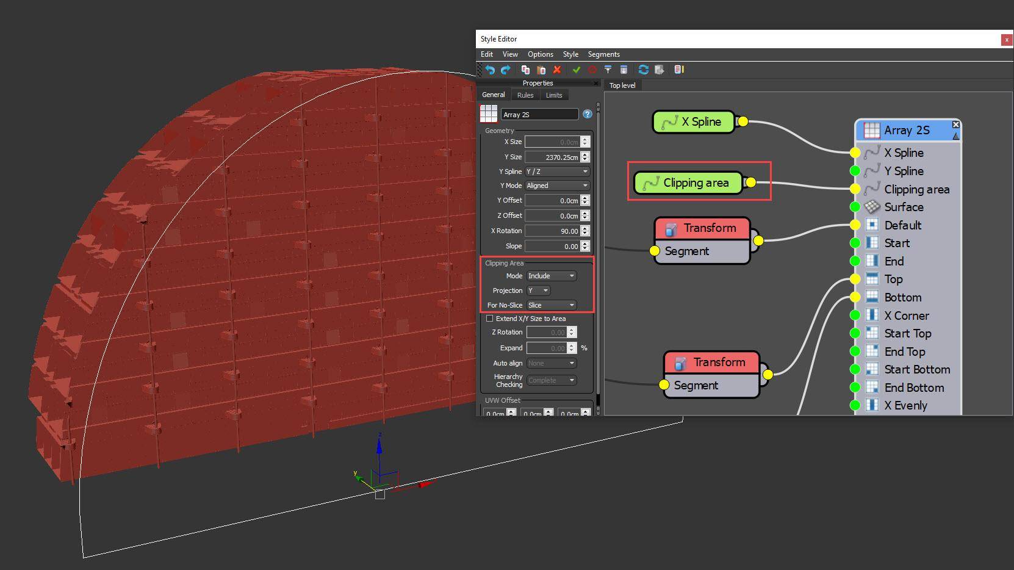Redo the last undone action
The width and height of the screenshot is (1014, 570).
point(506,69)
